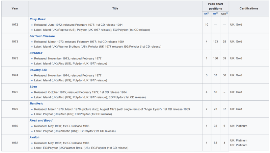Select year 1980 cell
The width and height of the screenshot is (270, 153).
click(x=15, y=126)
